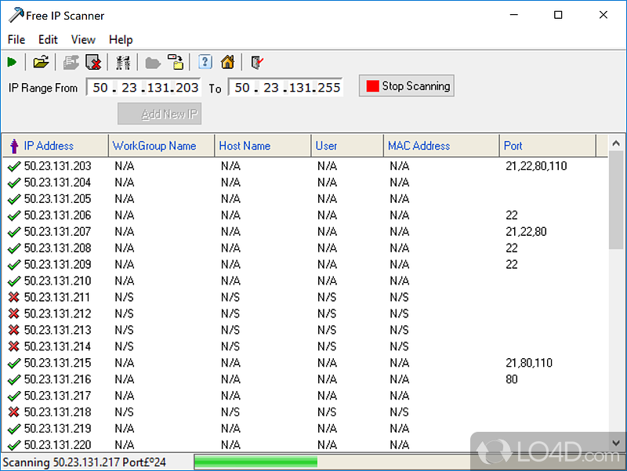Start a new scan with green arrow icon
Screen dimensions: 627x471
pyautogui.click(x=13, y=62)
